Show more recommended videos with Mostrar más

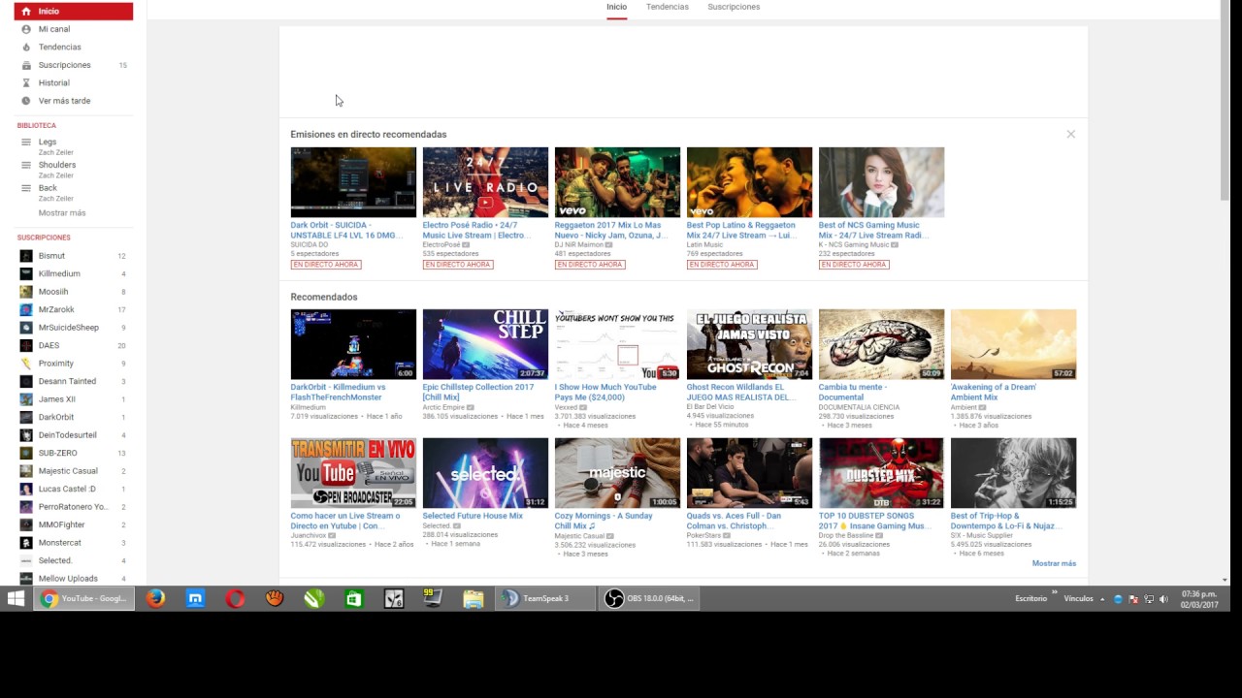click(1054, 563)
